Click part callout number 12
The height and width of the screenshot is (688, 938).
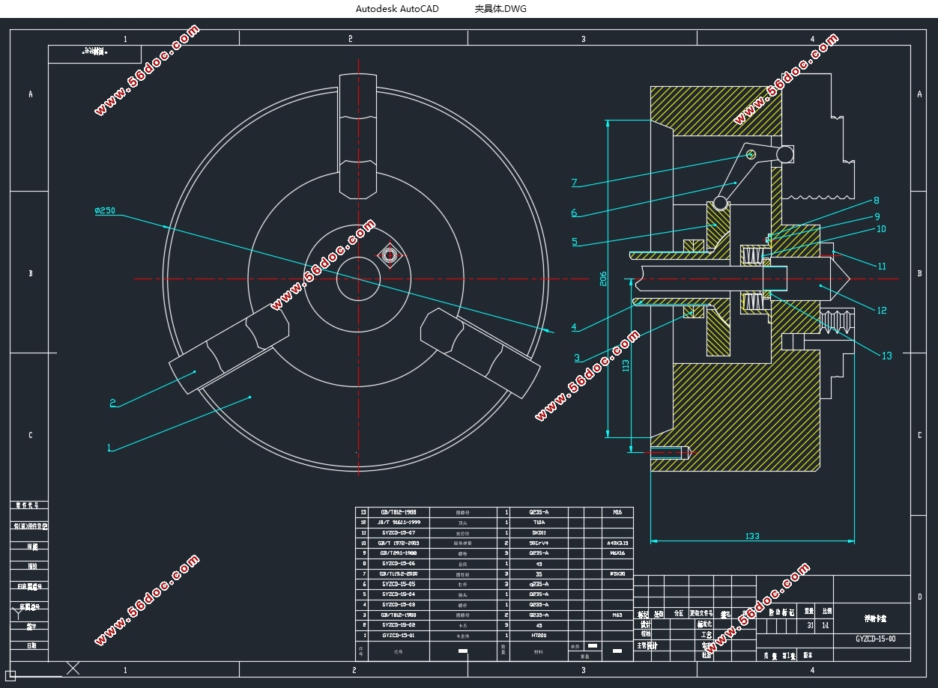[x=881, y=310]
